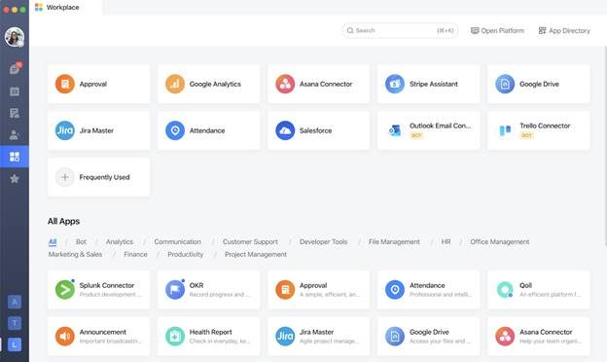Image resolution: width=607 pixels, height=362 pixels.
Task: Open the Messenger icon in sidebar
Action: point(15,69)
